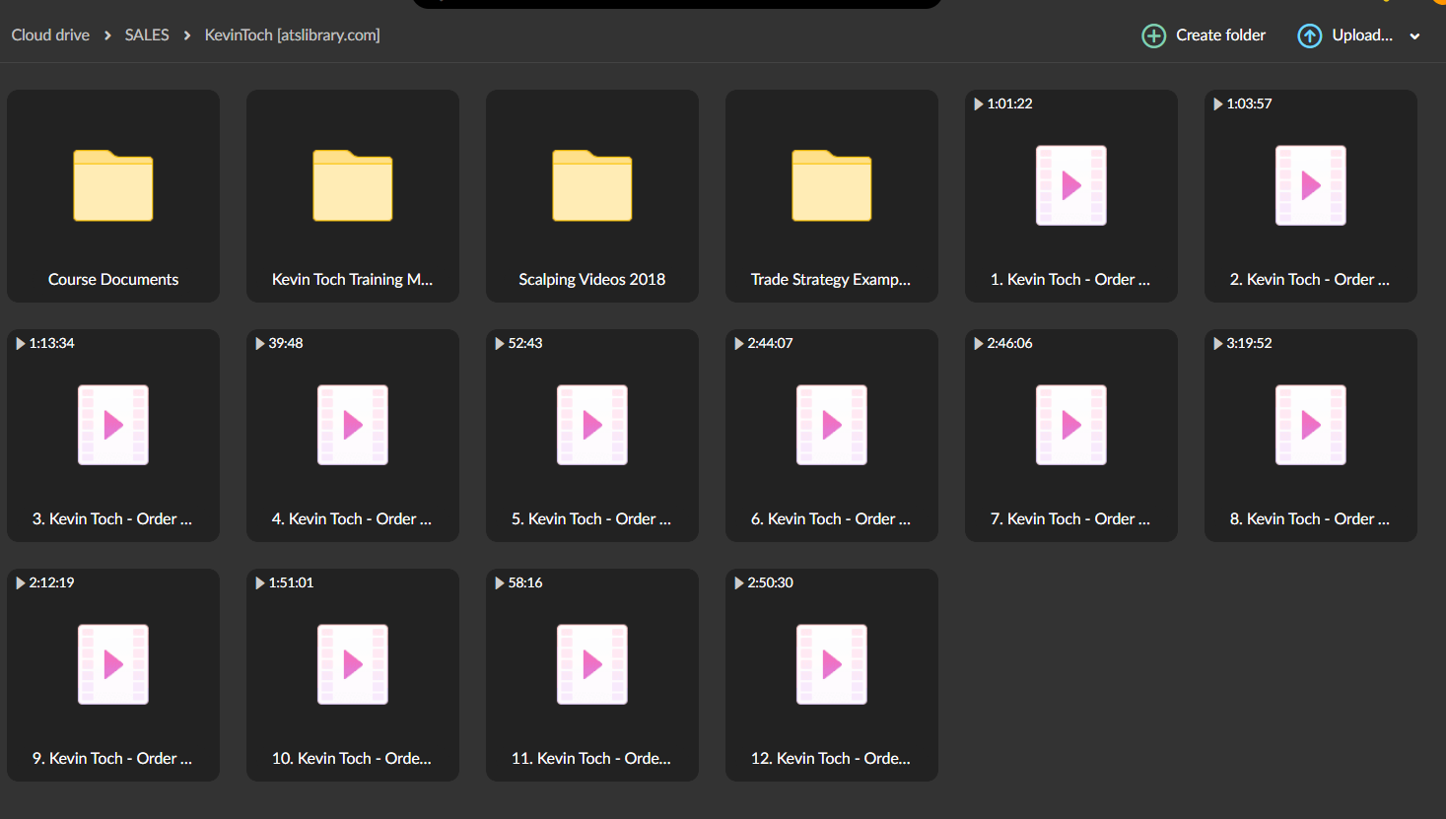Click video icon of 2. Kevin Toch - Order
Viewport: 1446px width, 819px height.
pos(1311,185)
